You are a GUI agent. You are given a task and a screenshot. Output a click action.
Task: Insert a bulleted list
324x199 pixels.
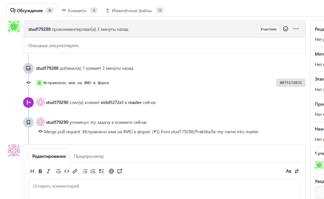pyautogui.click(x=85, y=171)
